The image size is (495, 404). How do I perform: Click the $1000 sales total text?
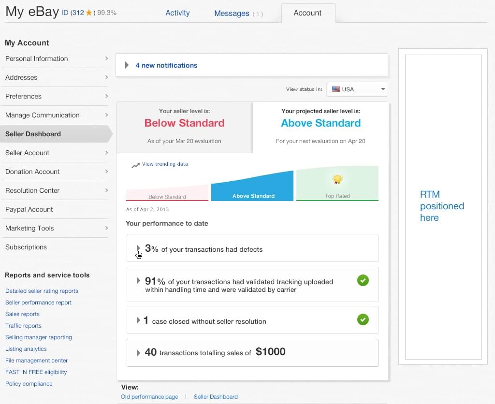[x=271, y=352]
